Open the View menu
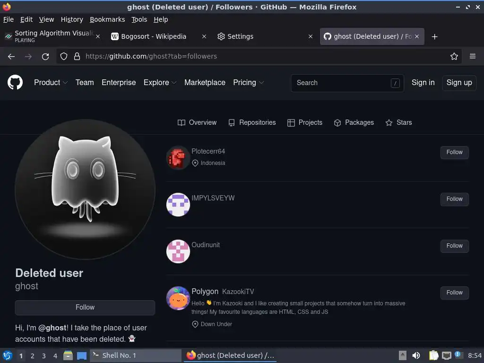The image size is (484, 363). click(47, 19)
